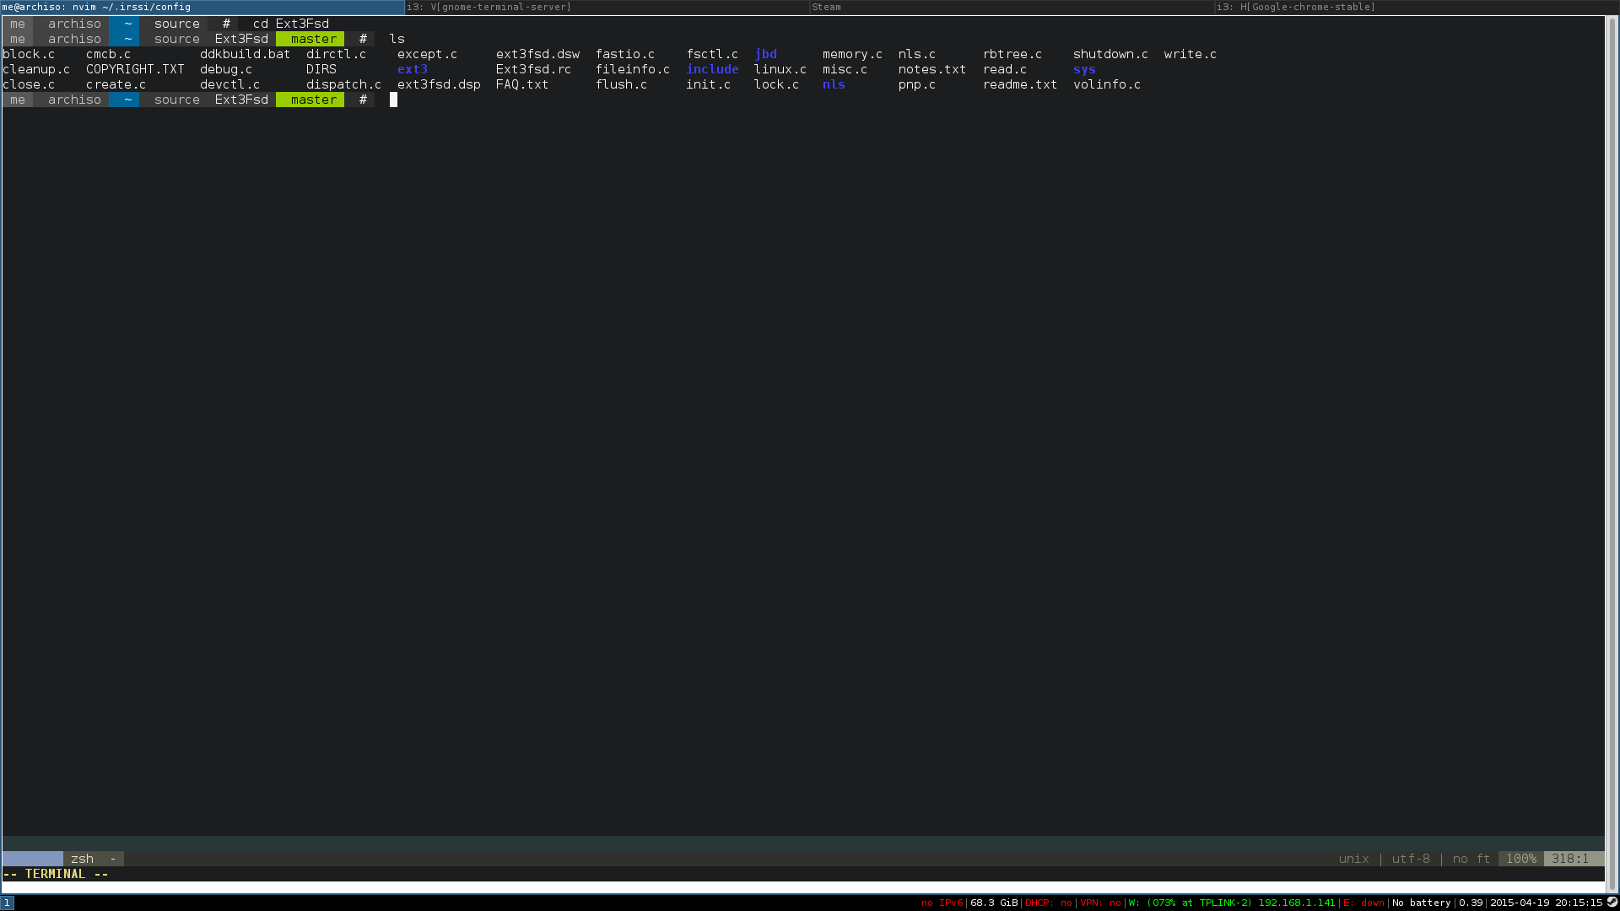Switch to the Steam window tab
This screenshot has width=1620, height=911.
pos(1012,7)
